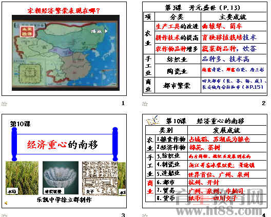Screen dimensions: 271x217
Task: Click title 宋朝经济繁荣表现在哪?
Action: click(x=64, y=11)
